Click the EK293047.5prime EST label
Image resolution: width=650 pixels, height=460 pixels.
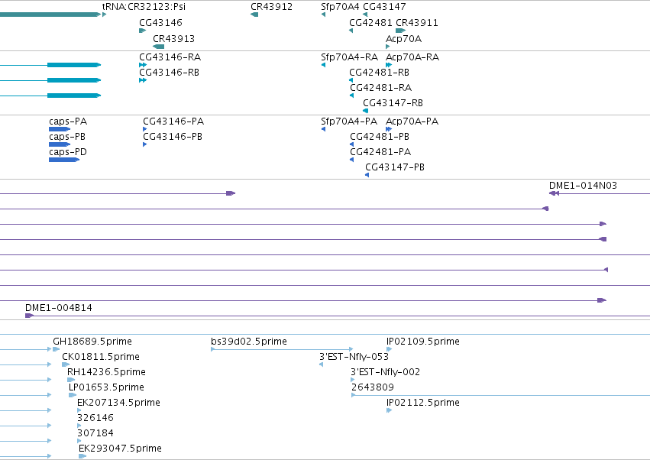click(x=120, y=449)
